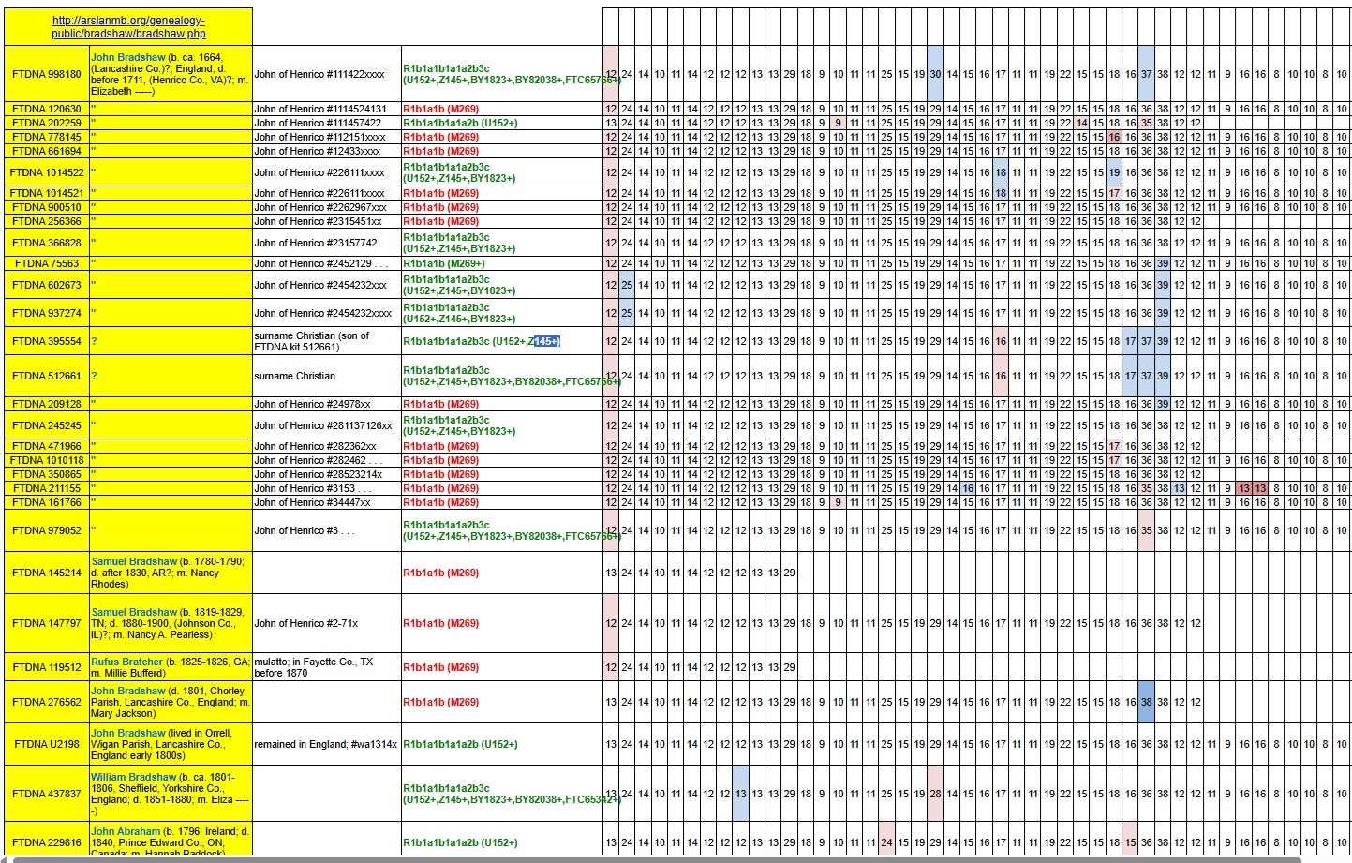Open Samuel Bradshaw b. 1780-1790 link
The image size is (1352, 863).
point(134,562)
